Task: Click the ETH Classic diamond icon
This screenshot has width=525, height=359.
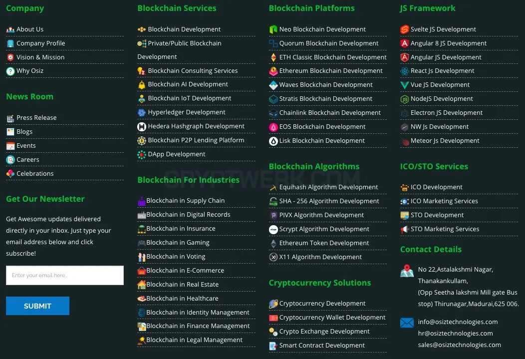Action: (x=273, y=57)
